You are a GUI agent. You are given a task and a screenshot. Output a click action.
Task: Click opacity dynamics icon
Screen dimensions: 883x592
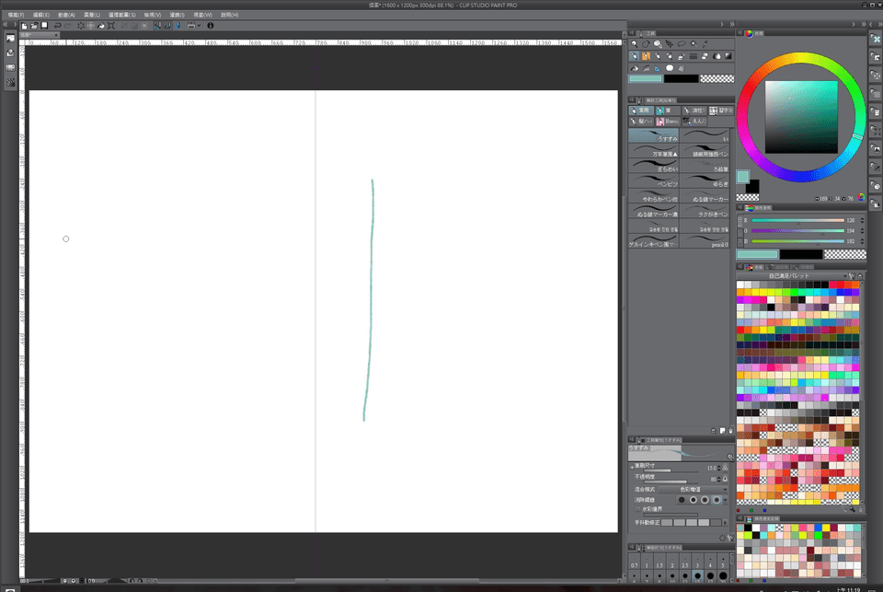726,480
